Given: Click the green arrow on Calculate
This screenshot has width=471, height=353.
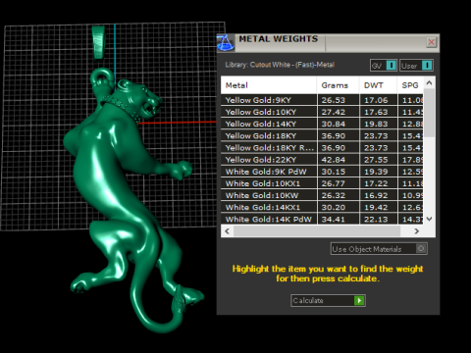Looking at the screenshot, I should [x=359, y=300].
